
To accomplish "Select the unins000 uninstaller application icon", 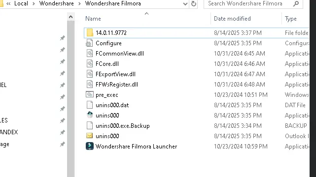I will [90, 116].
